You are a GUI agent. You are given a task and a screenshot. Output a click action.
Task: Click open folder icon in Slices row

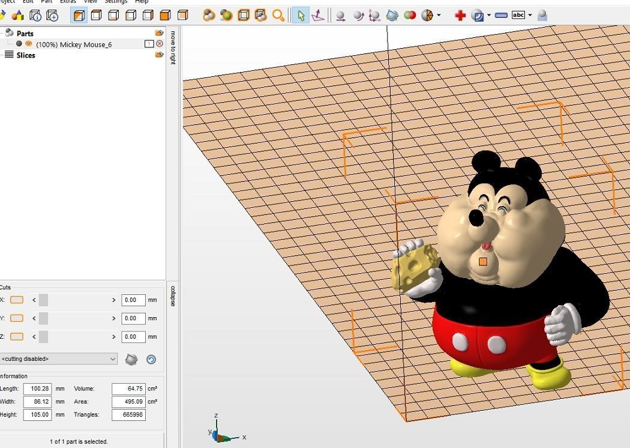[160, 54]
